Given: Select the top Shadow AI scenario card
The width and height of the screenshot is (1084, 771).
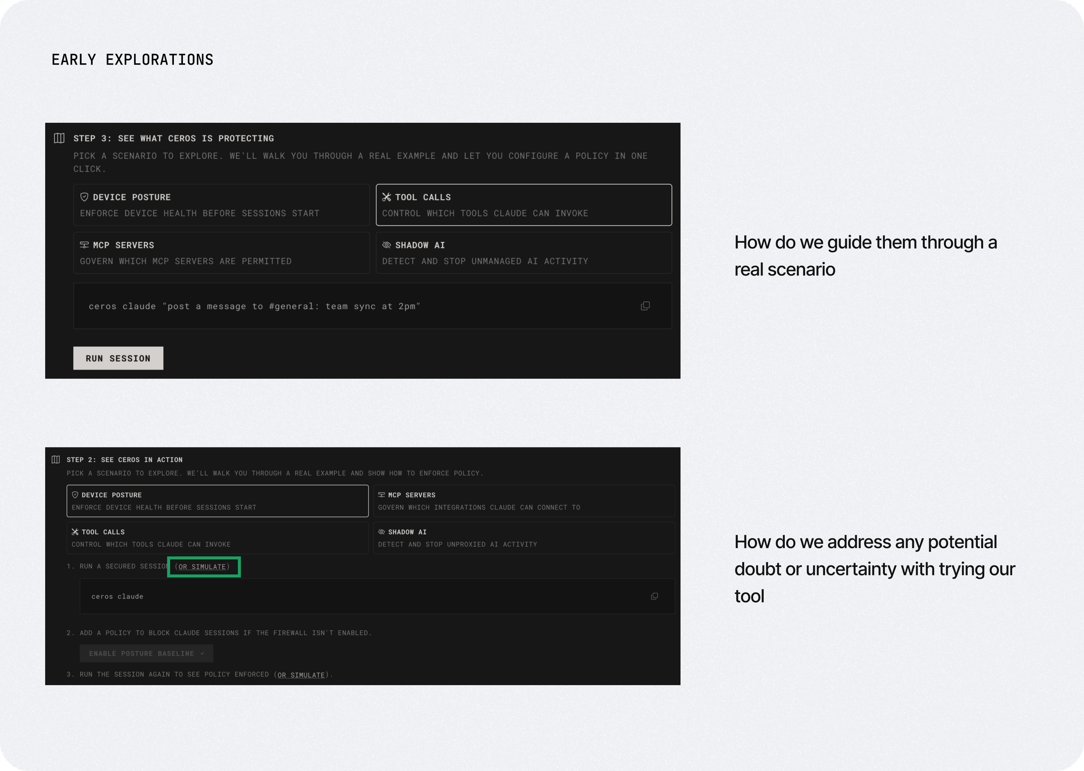Looking at the screenshot, I should coord(523,253).
